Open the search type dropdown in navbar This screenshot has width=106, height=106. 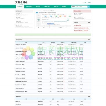tap(73, 7)
